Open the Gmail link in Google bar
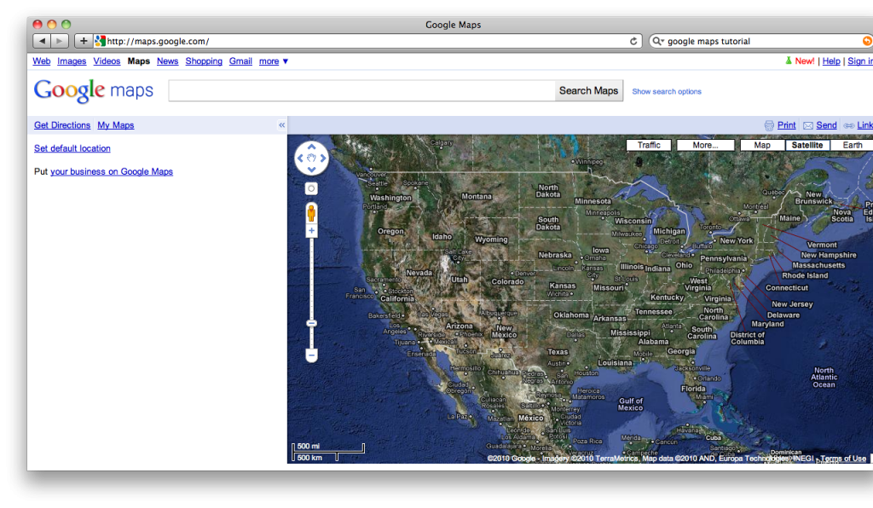The height and width of the screenshot is (508, 873). pos(240,61)
